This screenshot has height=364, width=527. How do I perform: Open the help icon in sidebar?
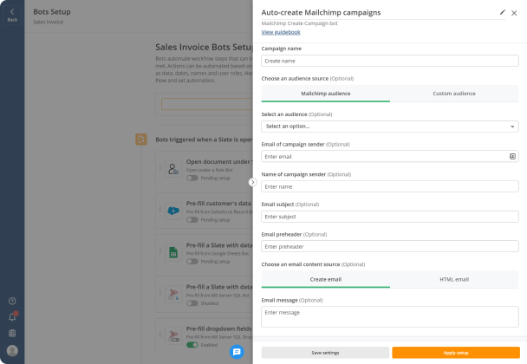[x=12, y=301]
